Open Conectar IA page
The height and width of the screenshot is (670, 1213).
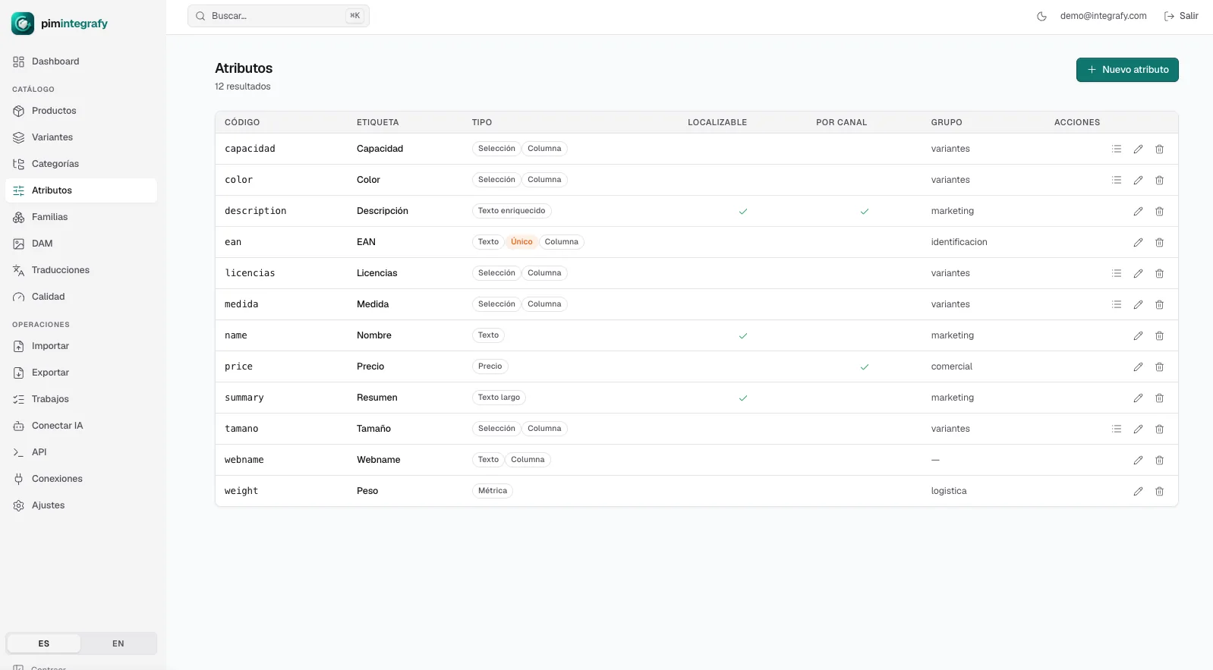tap(81, 426)
